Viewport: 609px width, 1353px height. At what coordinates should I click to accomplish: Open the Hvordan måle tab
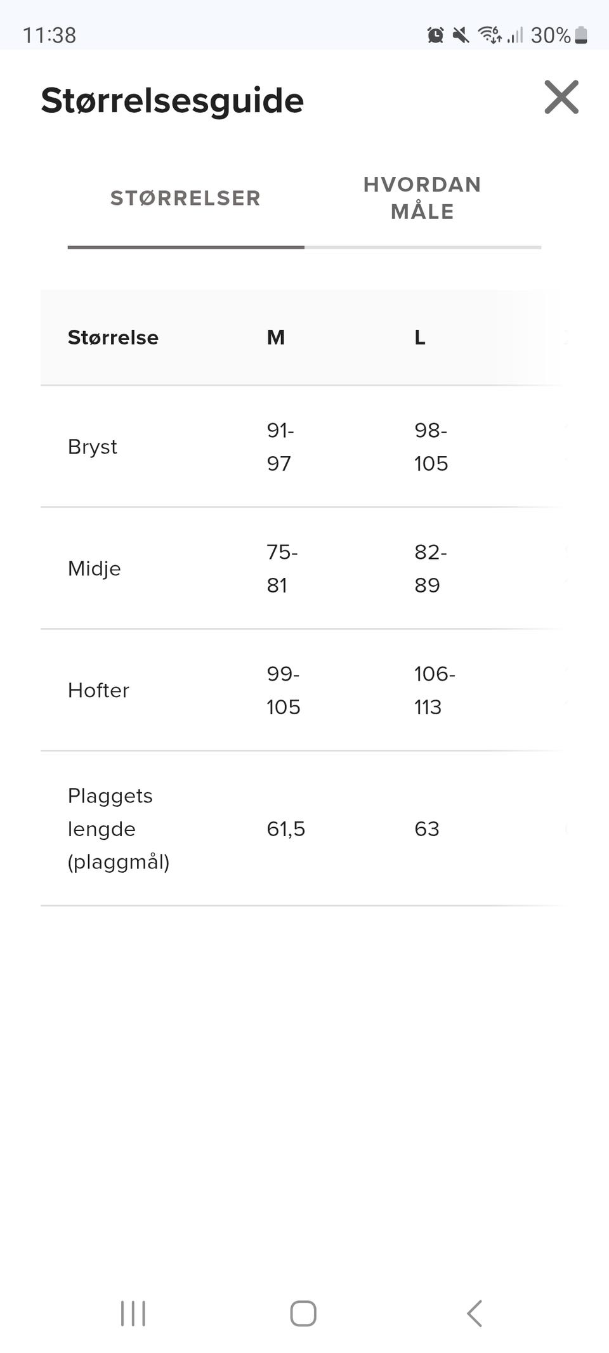click(422, 199)
